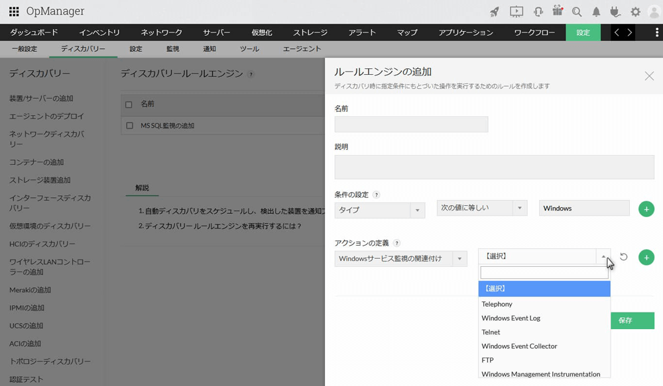Click the reset arrow beside action dropdown
663x386 pixels.
623,257
